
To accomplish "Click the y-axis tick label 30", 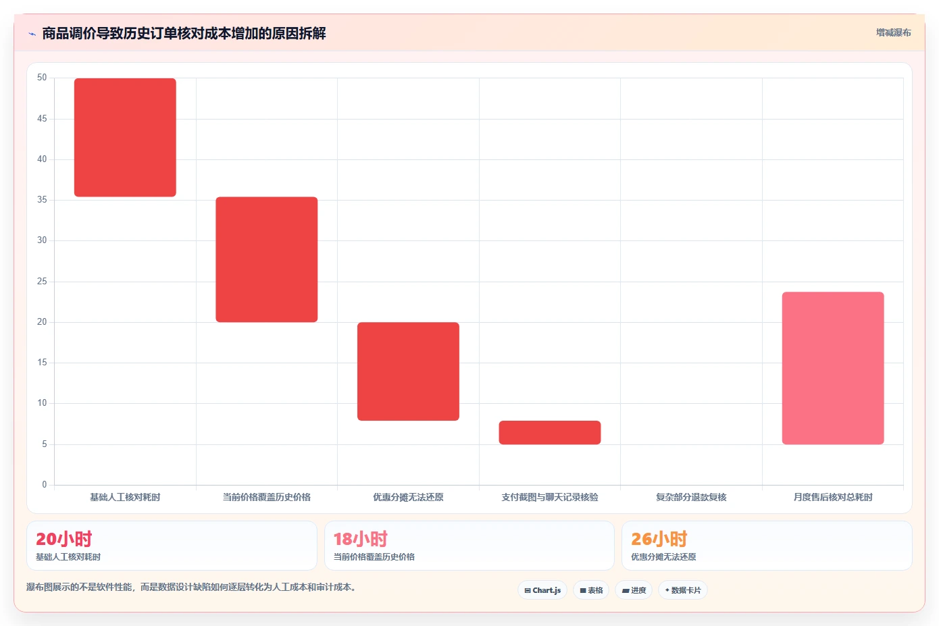I will coord(42,240).
